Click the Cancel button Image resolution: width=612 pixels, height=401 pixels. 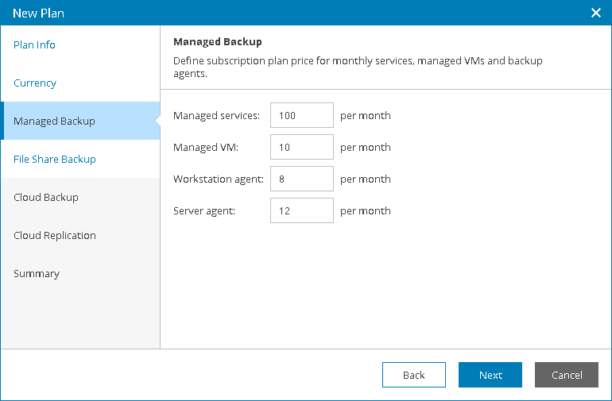pyautogui.click(x=567, y=375)
